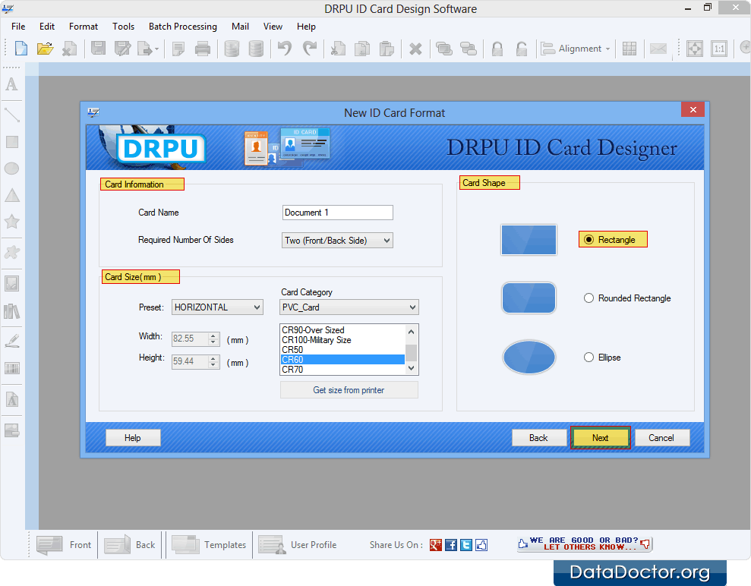This screenshot has width=751, height=586.
Task: Click Get size from printer button
Action: [x=349, y=389]
